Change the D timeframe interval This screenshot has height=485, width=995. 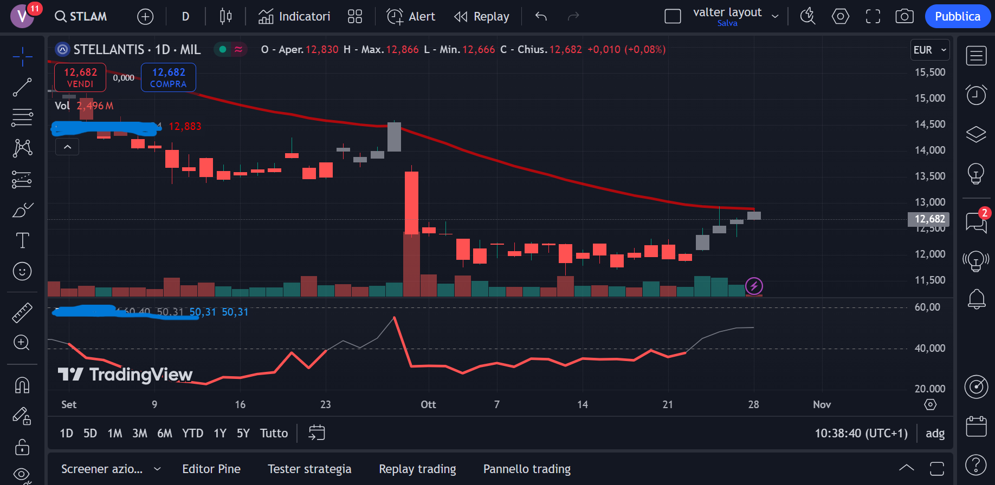coord(185,17)
